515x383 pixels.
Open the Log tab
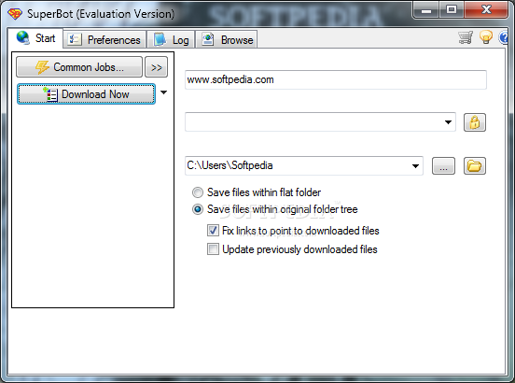coord(171,40)
